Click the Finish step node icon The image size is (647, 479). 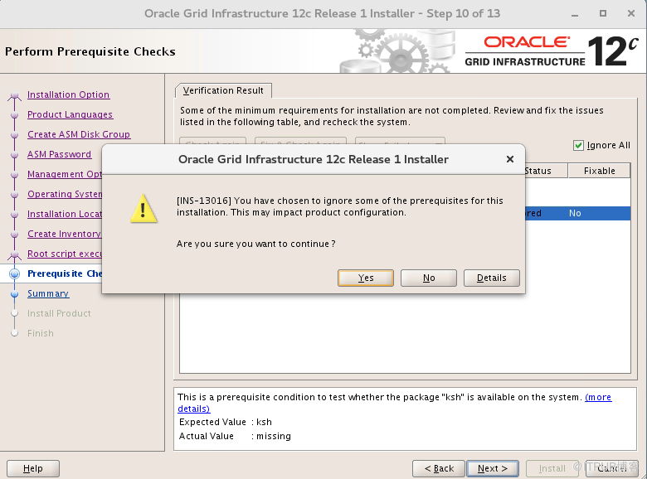tap(14, 333)
